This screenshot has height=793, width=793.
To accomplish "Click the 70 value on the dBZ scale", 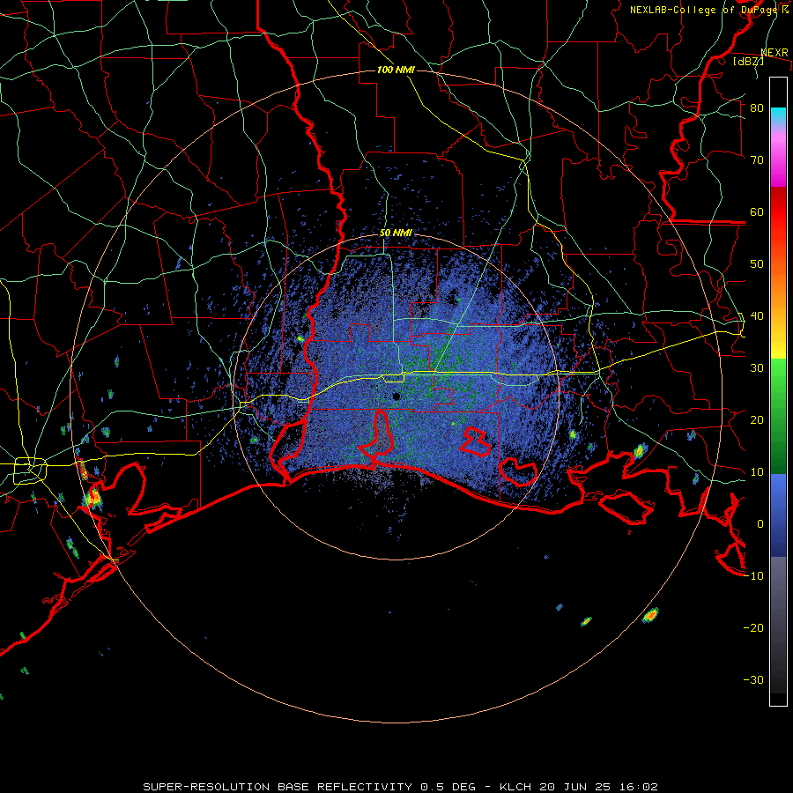I will pyautogui.click(x=757, y=160).
